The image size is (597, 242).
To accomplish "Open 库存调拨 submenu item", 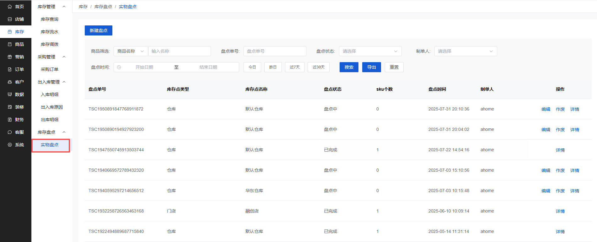I will tap(50, 44).
